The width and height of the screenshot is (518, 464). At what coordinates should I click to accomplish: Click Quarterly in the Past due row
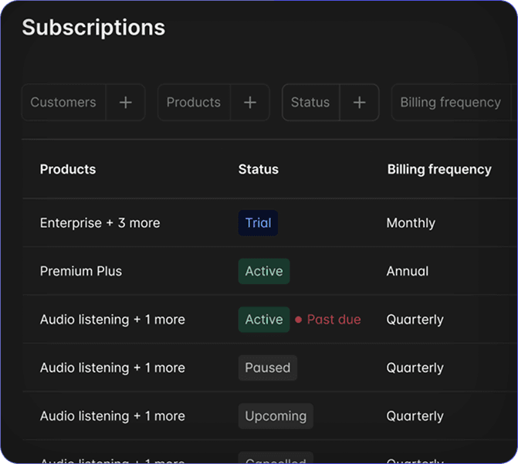click(415, 320)
